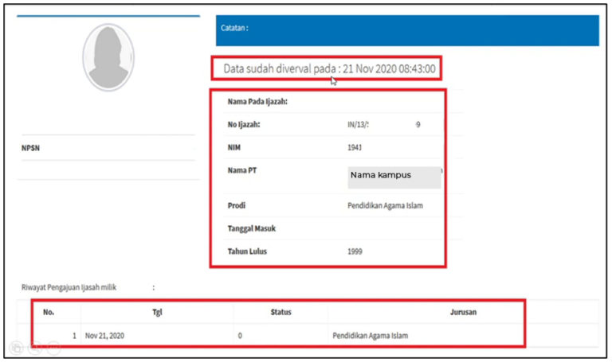Click the third circular icon at bottom left
The width and height of the screenshot is (612, 362).
click(53, 348)
